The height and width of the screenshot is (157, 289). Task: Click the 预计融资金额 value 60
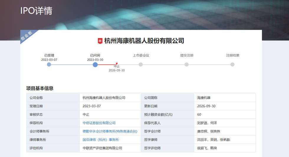[x=199, y=115]
